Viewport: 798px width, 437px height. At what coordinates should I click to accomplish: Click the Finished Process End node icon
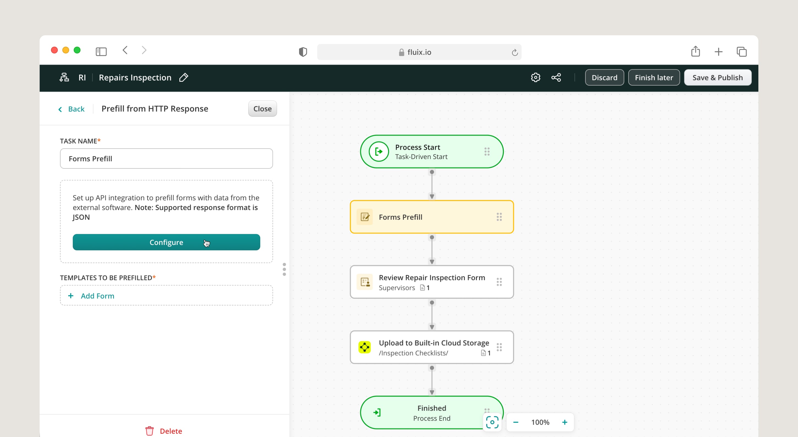pyautogui.click(x=377, y=412)
